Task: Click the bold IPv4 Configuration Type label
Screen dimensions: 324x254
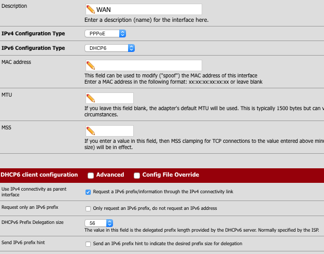Action: (x=33, y=34)
